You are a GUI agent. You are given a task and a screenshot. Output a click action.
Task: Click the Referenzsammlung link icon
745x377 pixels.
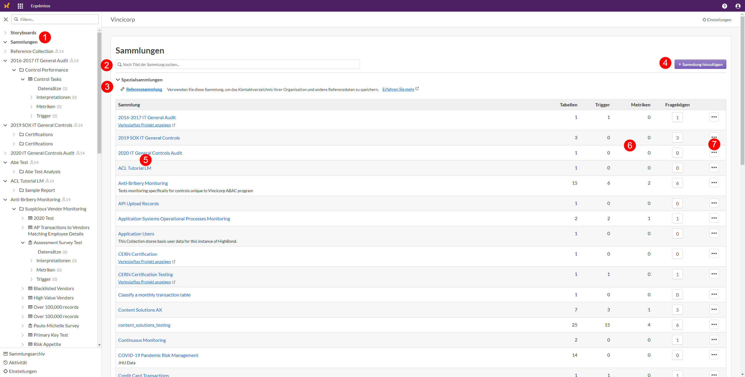pos(123,89)
